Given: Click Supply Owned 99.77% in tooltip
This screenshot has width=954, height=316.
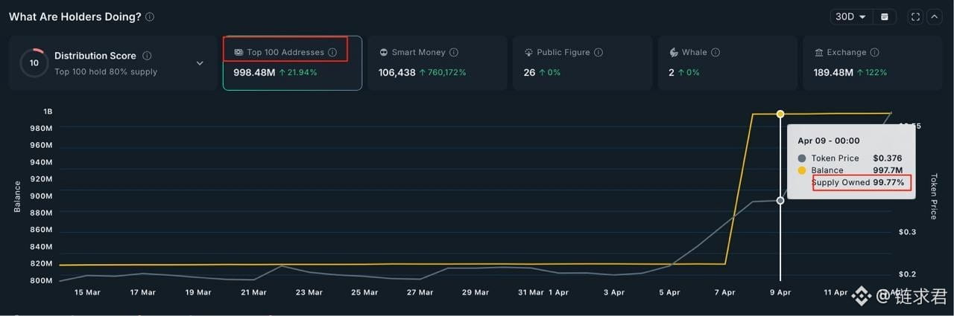Looking at the screenshot, I should pyautogui.click(x=858, y=182).
